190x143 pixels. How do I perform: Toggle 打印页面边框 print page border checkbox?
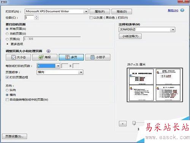tap(7, 77)
